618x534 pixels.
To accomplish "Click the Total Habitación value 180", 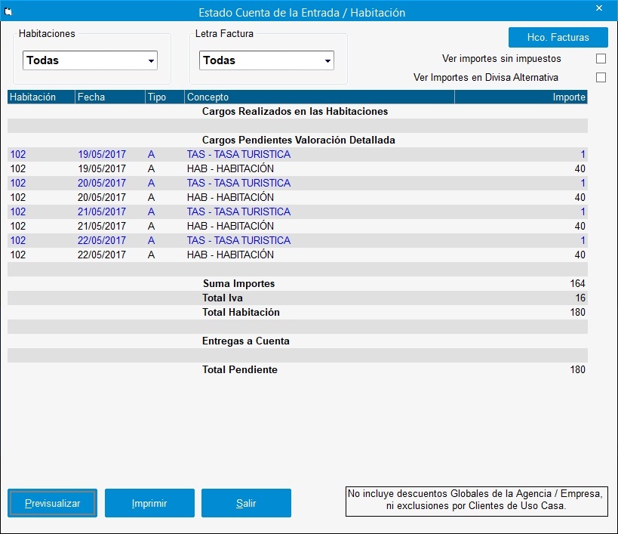I will (577, 313).
